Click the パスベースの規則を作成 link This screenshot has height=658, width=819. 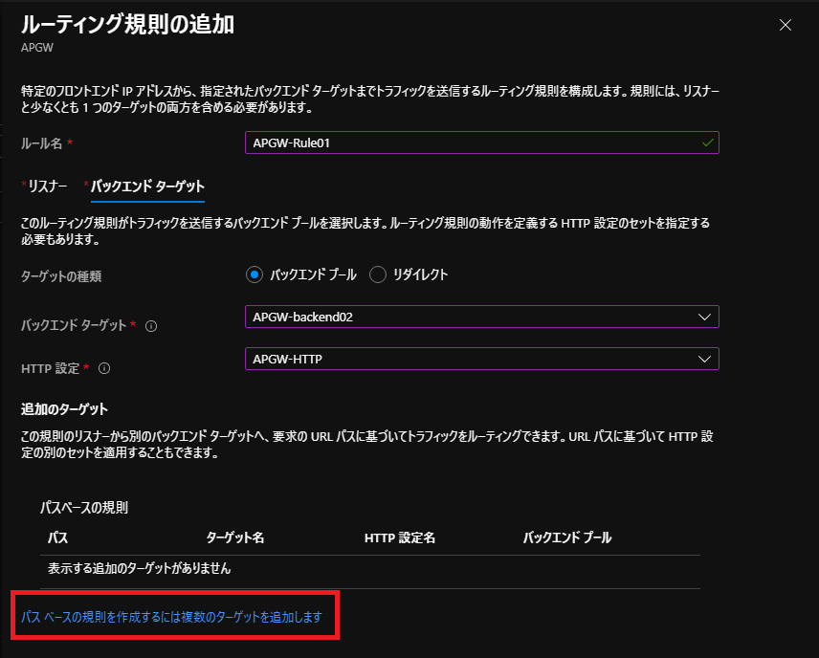click(171, 617)
